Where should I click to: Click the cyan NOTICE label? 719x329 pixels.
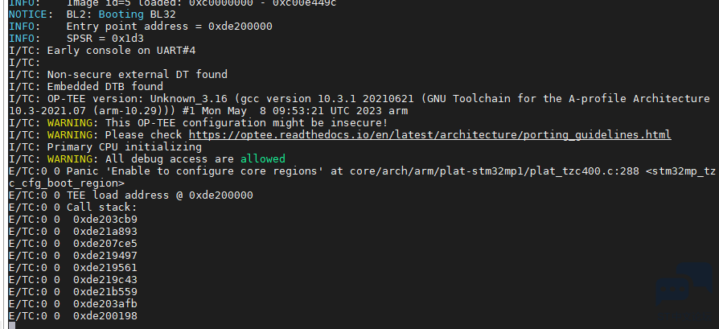[28, 14]
